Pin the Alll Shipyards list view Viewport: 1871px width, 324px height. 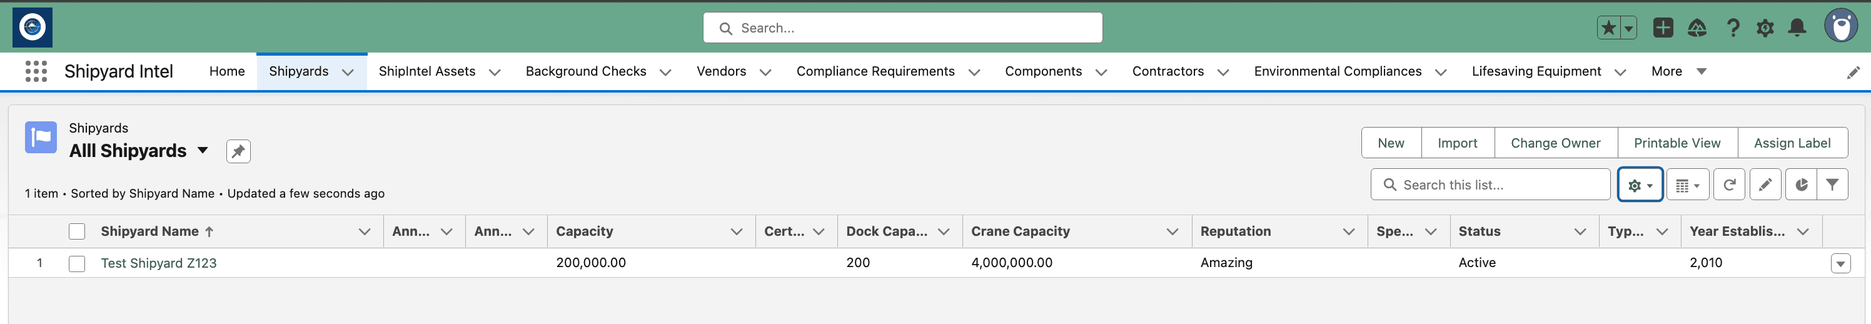(238, 151)
